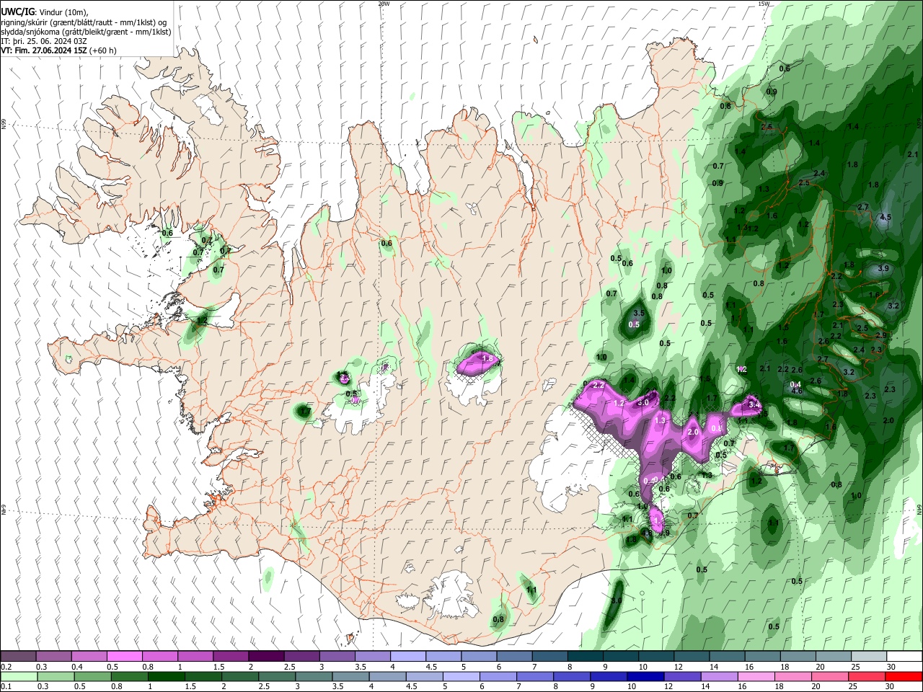Click the map value "3.9"

tap(883, 268)
